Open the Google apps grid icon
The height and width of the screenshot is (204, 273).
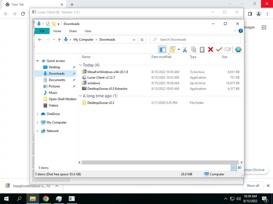pyautogui.click(x=264, y=27)
